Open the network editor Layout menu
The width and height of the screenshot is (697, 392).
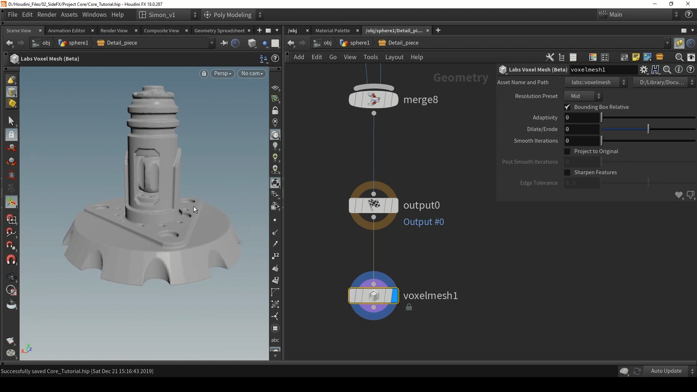[394, 57]
